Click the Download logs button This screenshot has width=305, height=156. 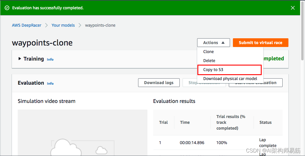click(x=159, y=83)
